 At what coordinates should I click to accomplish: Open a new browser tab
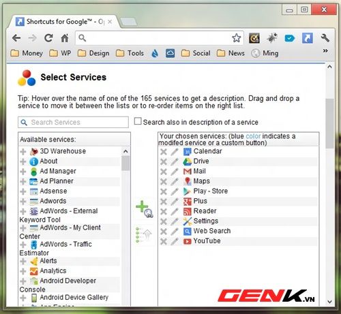(129, 22)
